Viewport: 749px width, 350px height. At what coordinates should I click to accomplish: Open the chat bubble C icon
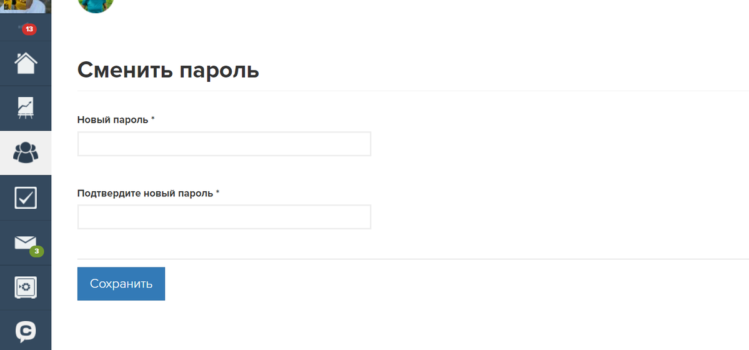click(x=26, y=331)
